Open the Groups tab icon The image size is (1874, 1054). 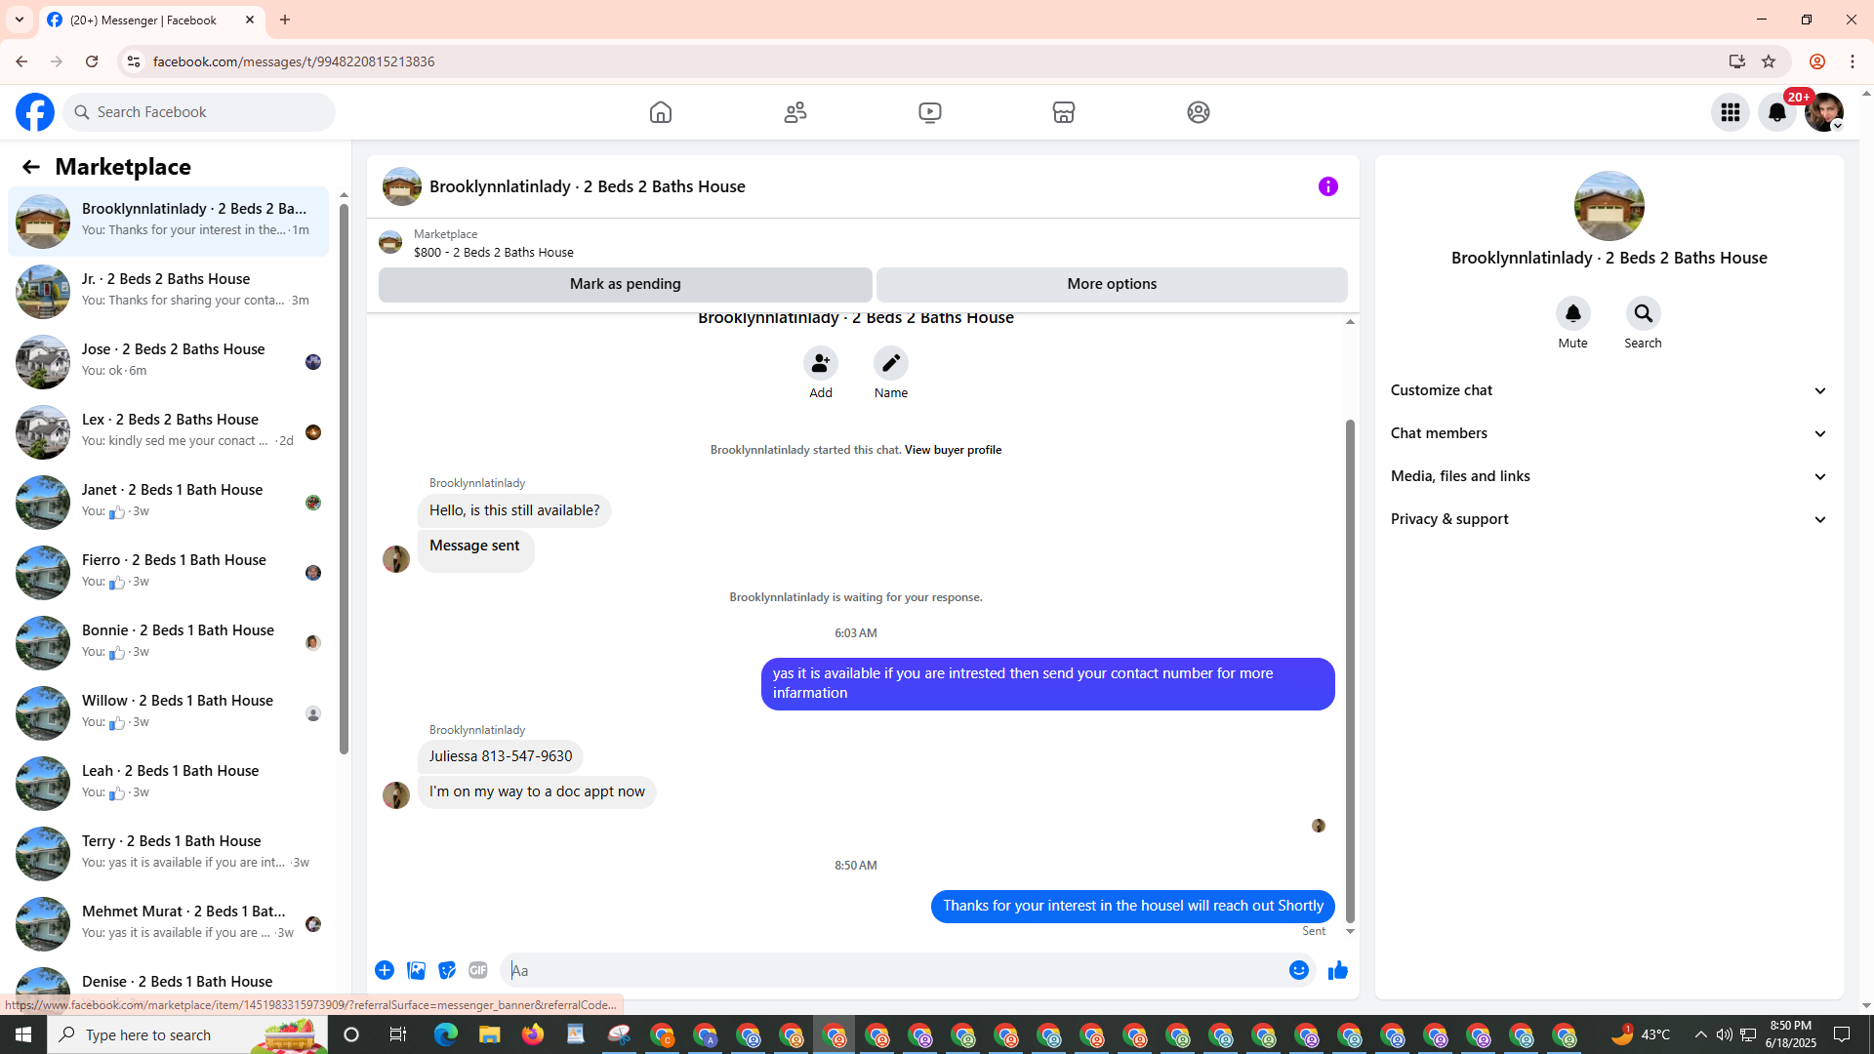1199,112
